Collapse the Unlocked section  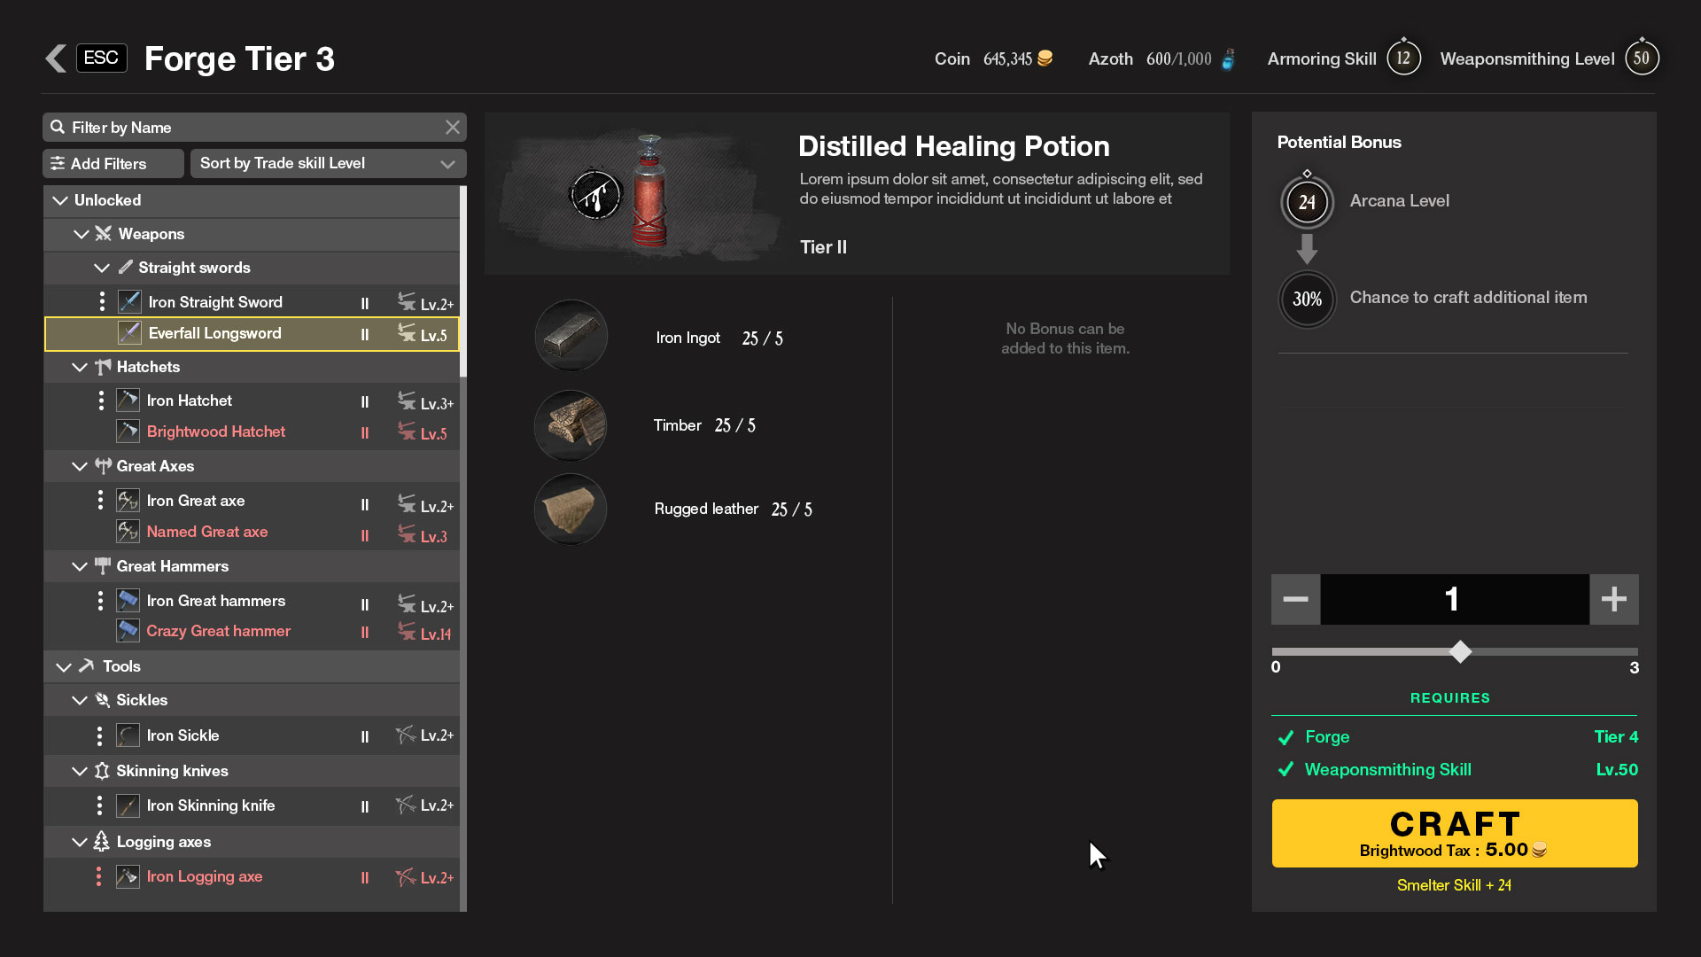pyautogui.click(x=60, y=200)
